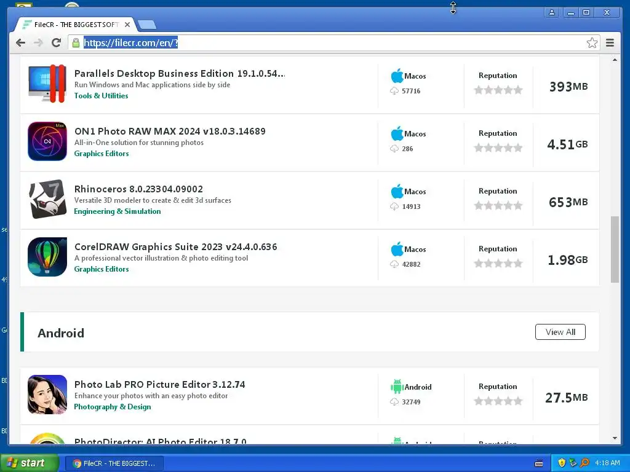Reload the FileCR page
This screenshot has height=472, width=630.
coord(56,42)
